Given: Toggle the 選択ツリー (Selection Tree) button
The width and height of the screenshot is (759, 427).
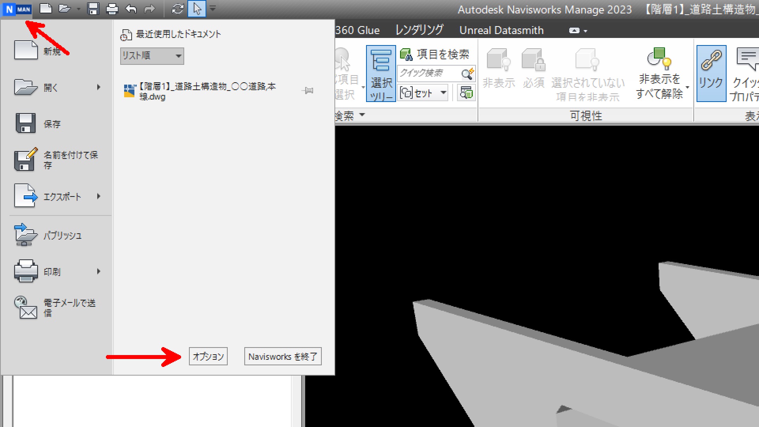Looking at the screenshot, I should click(381, 74).
